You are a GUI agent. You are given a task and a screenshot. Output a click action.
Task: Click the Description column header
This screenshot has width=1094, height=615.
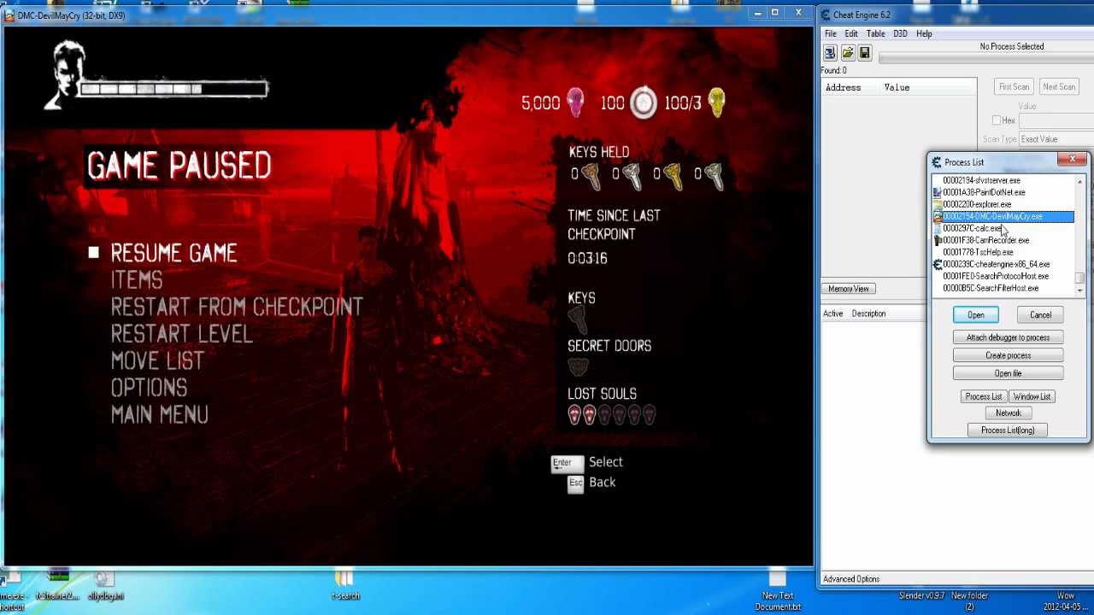pyautogui.click(x=868, y=313)
